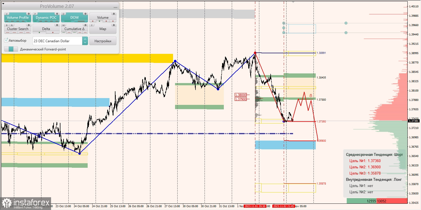Screen dimensions: 421x210
Task: Click the red 13052 volume bar
Action: pyautogui.click(x=392, y=201)
